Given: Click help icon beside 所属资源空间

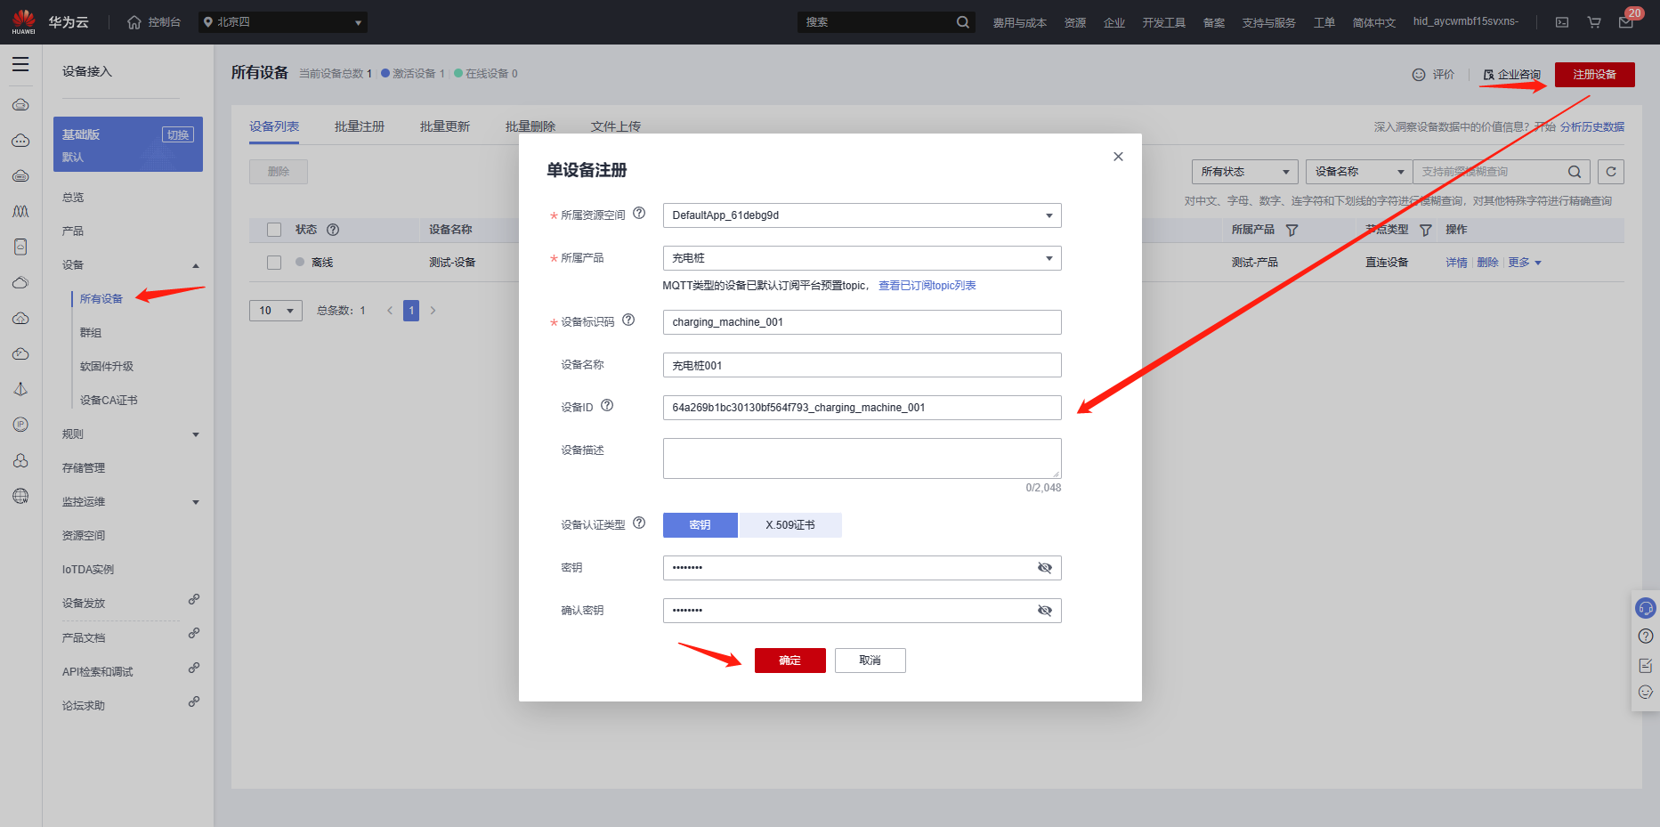Looking at the screenshot, I should (x=639, y=214).
